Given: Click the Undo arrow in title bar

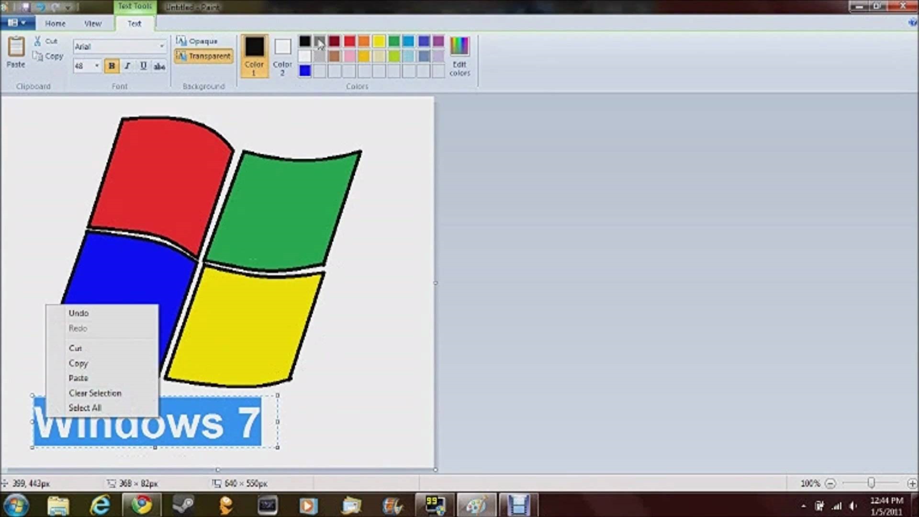Looking at the screenshot, I should (41, 7).
